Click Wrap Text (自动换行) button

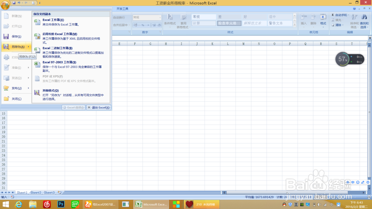[119, 17]
